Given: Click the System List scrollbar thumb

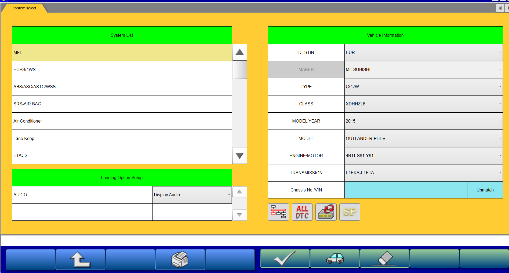Looking at the screenshot, I should (x=239, y=70).
